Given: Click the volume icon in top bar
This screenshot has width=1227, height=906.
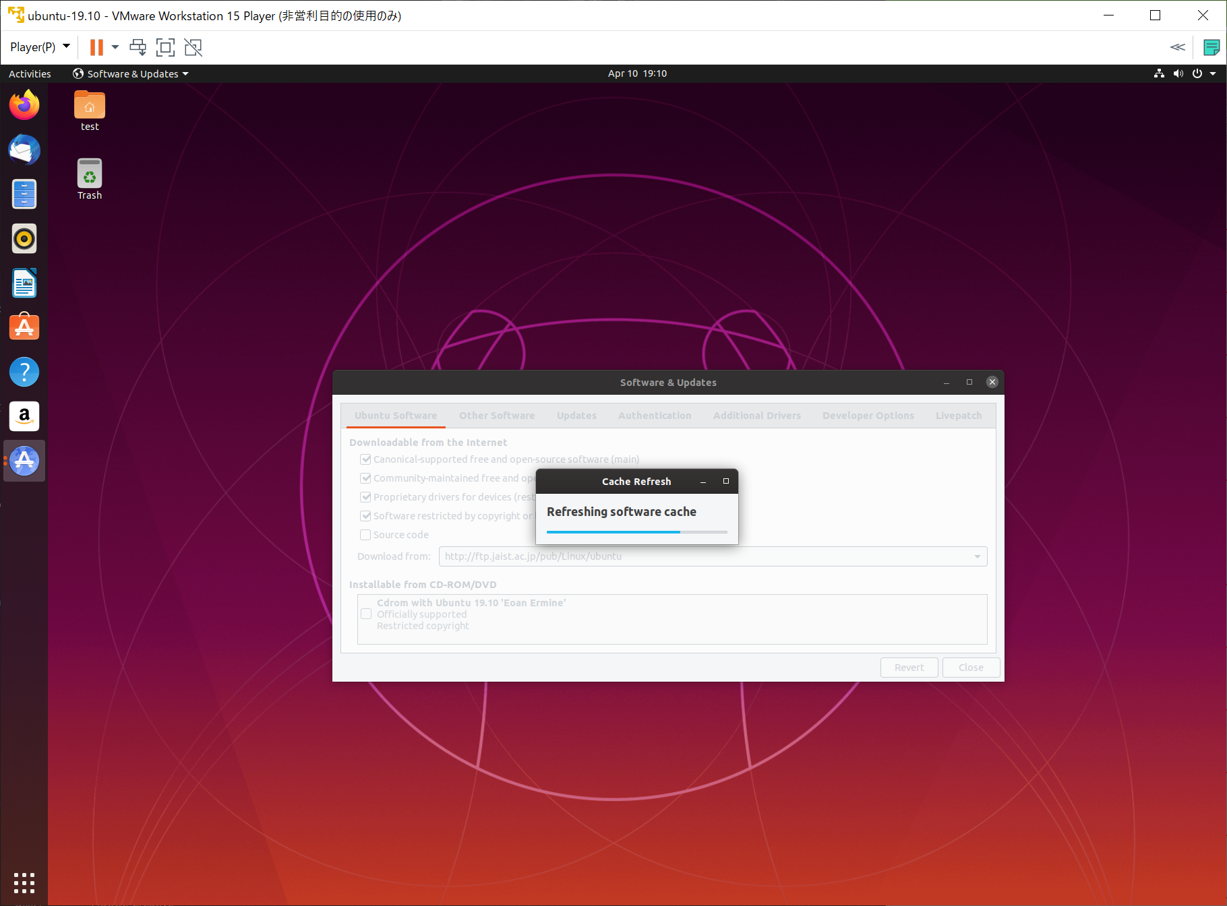Looking at the screenshot, I should (x=1178, y=73).
